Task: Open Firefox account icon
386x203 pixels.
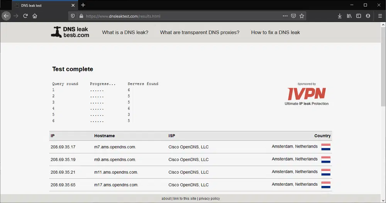Action: point(368,16)
